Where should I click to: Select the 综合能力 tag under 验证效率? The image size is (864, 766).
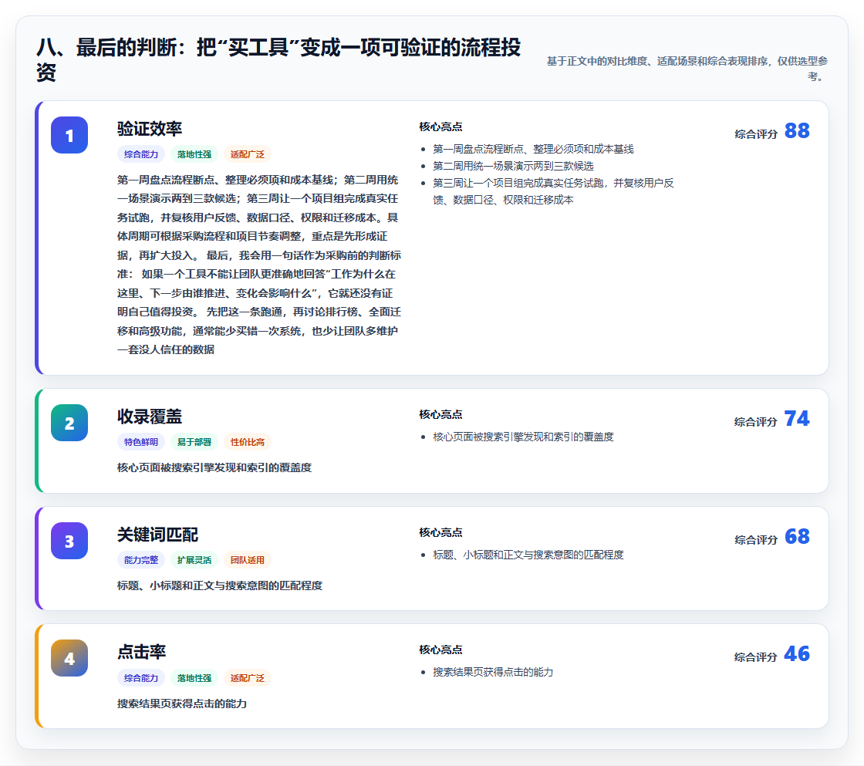(141, 154)
